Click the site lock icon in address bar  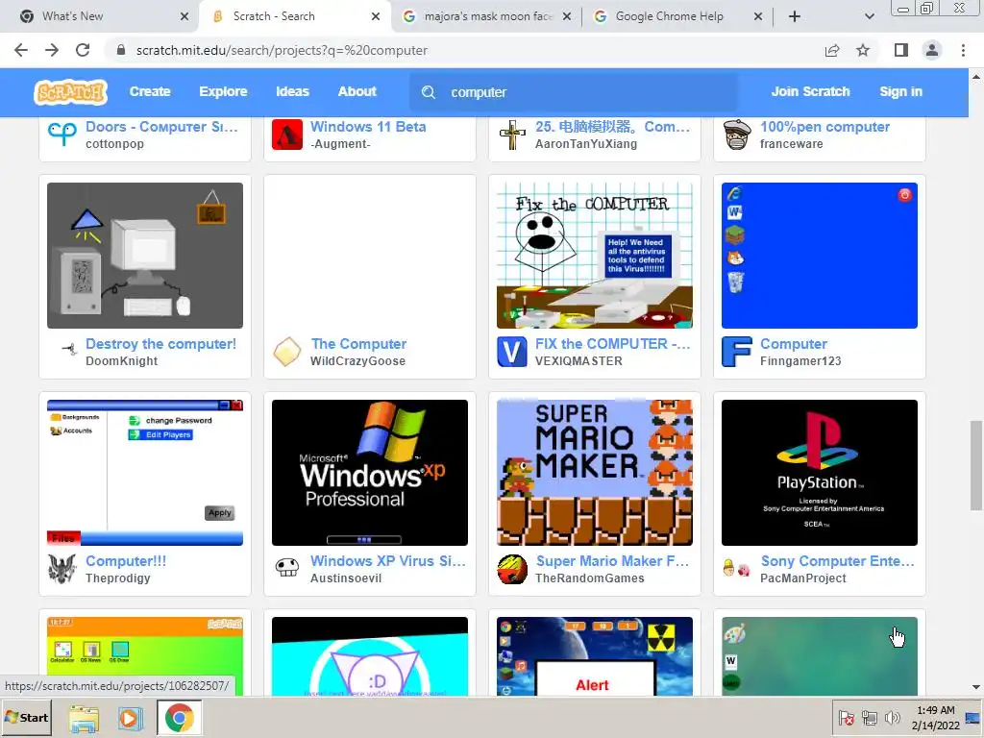(121, 50)
